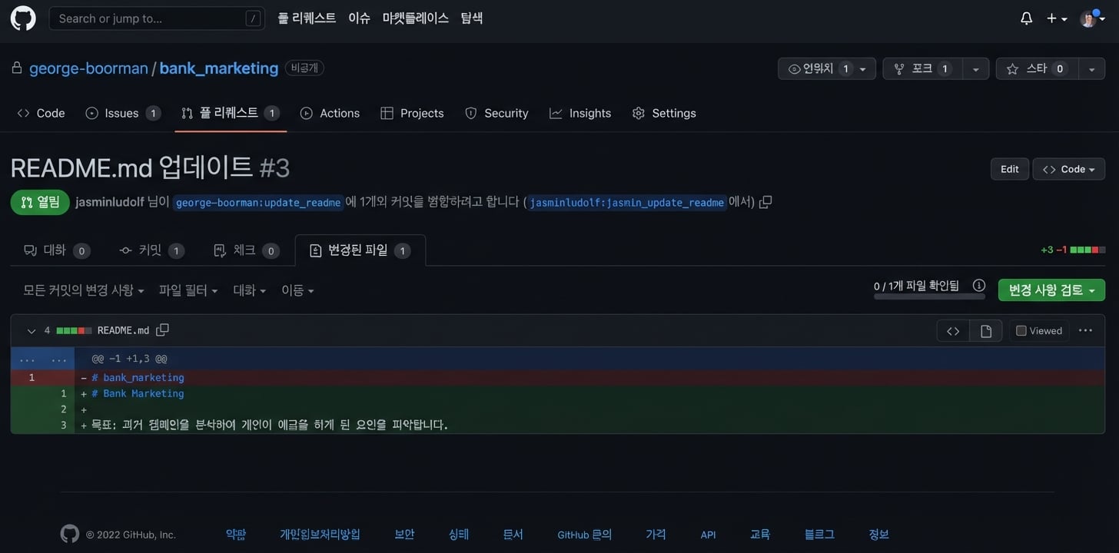Image resolution: width=1119 pixels, height=553 pixels.
Task: Switch to 커밋 commits tab
Action: tap(151, 250)
